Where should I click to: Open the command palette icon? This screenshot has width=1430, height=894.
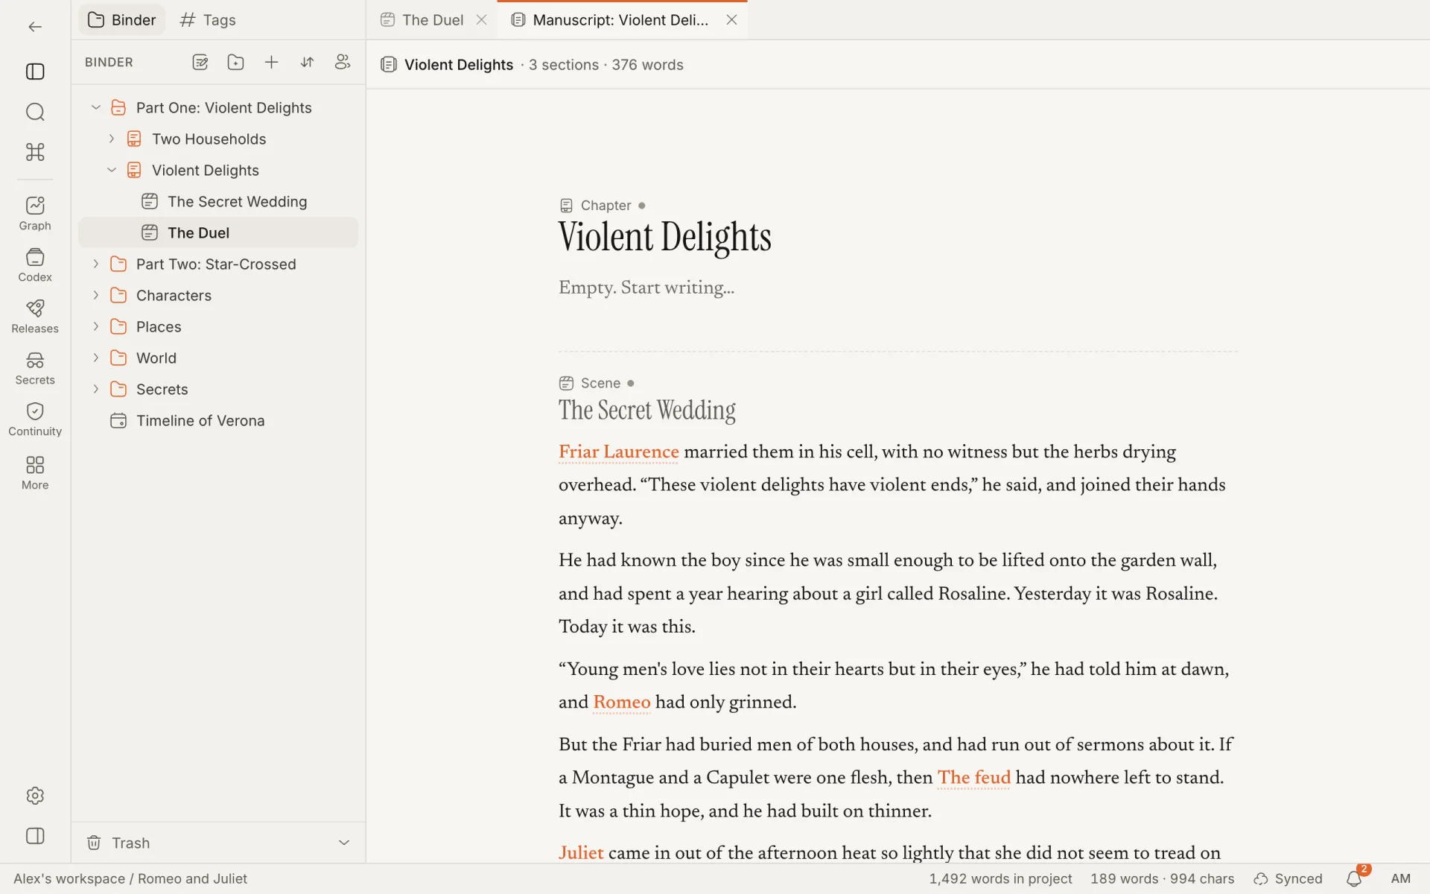[x=35, y=152]
